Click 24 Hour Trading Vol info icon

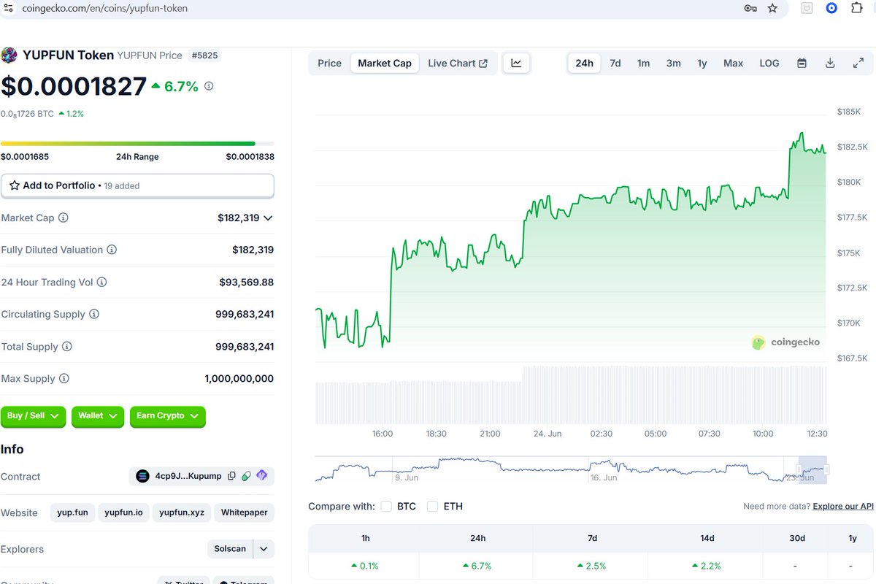click(102, 282)
